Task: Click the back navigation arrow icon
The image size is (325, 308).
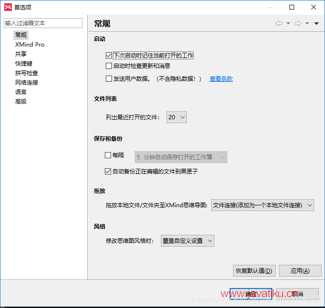Action: (279, 23)
